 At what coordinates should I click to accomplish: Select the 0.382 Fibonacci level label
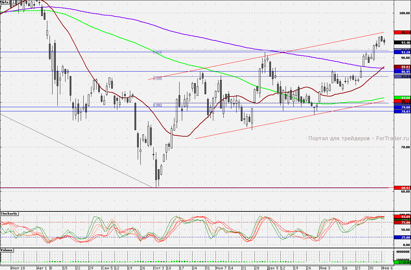click(157, 105)
